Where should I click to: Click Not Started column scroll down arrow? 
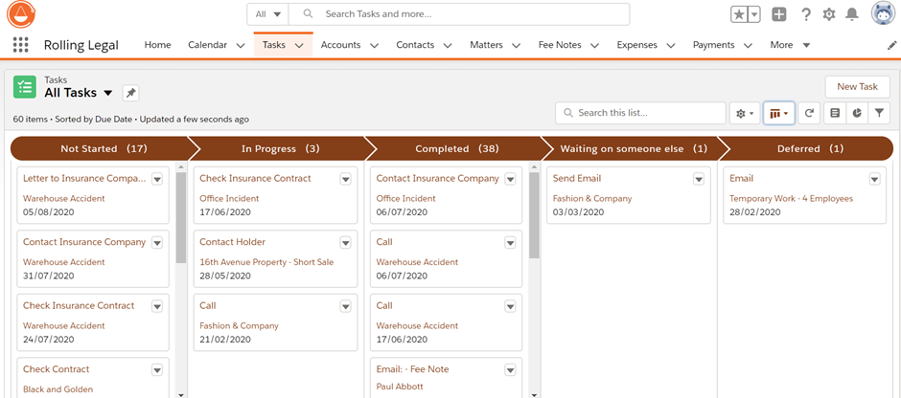tap(181, 394)
